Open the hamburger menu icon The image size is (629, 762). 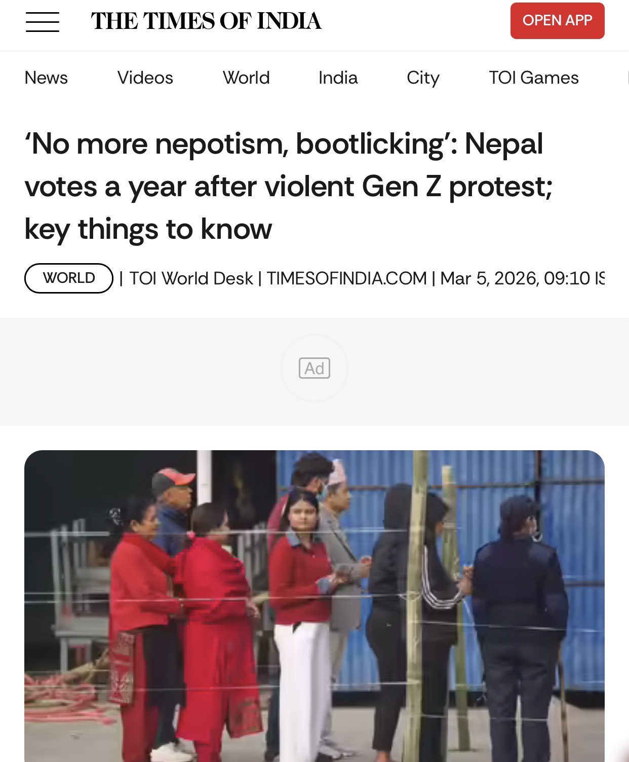[x=43, y=21]
